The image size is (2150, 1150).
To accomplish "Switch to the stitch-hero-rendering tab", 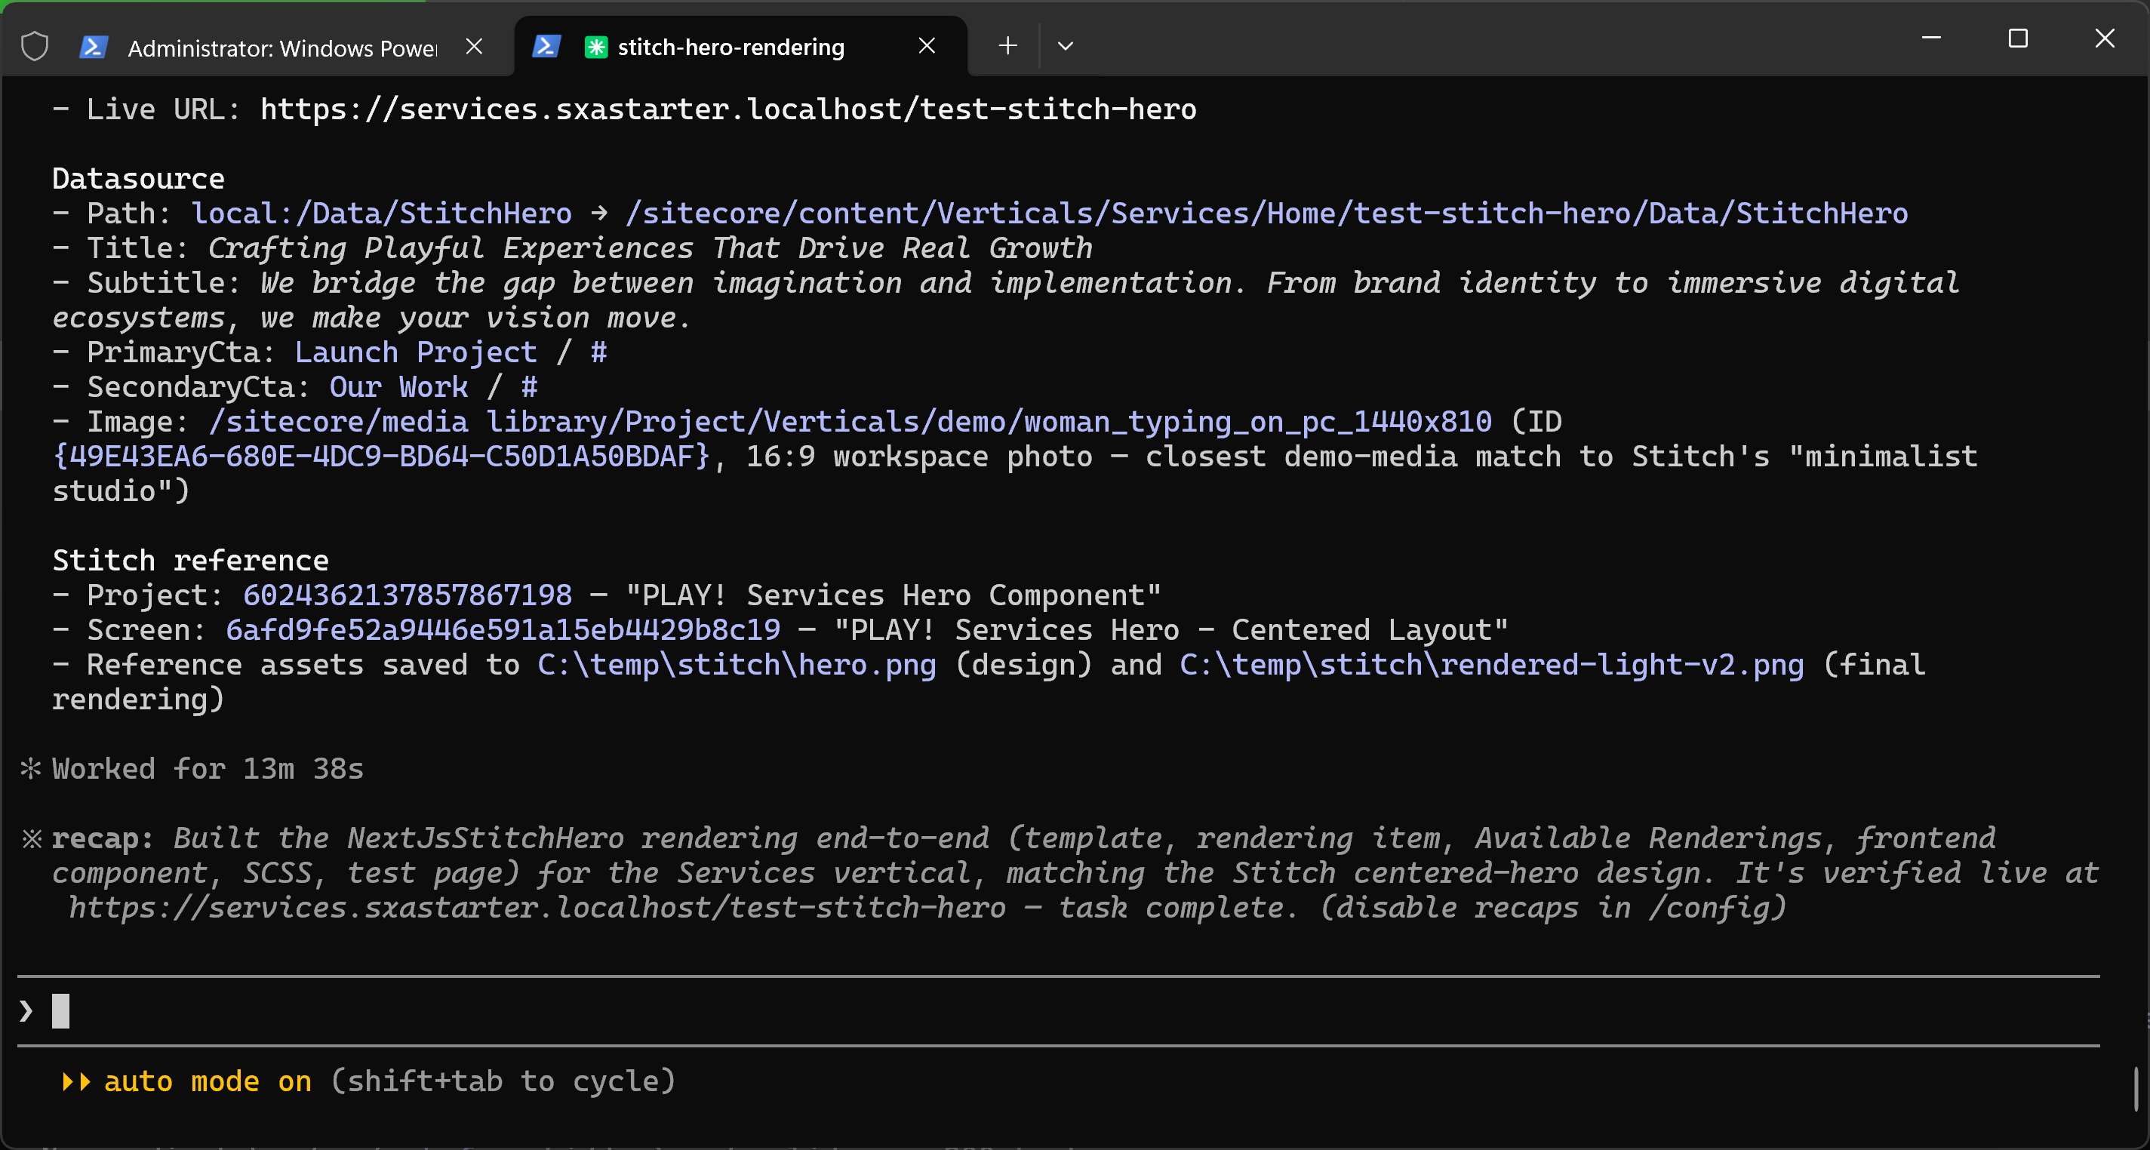I will pos(731,47).
